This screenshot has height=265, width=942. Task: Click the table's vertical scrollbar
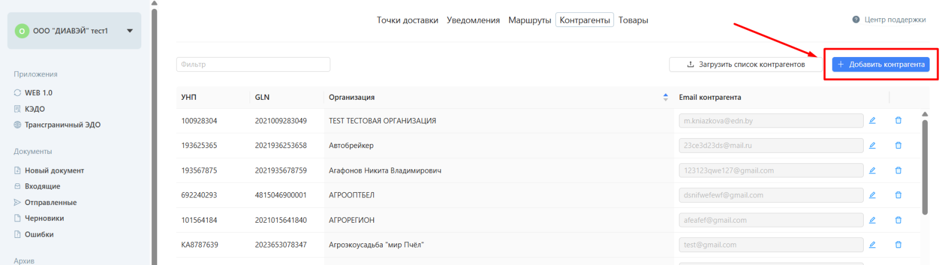924,167
